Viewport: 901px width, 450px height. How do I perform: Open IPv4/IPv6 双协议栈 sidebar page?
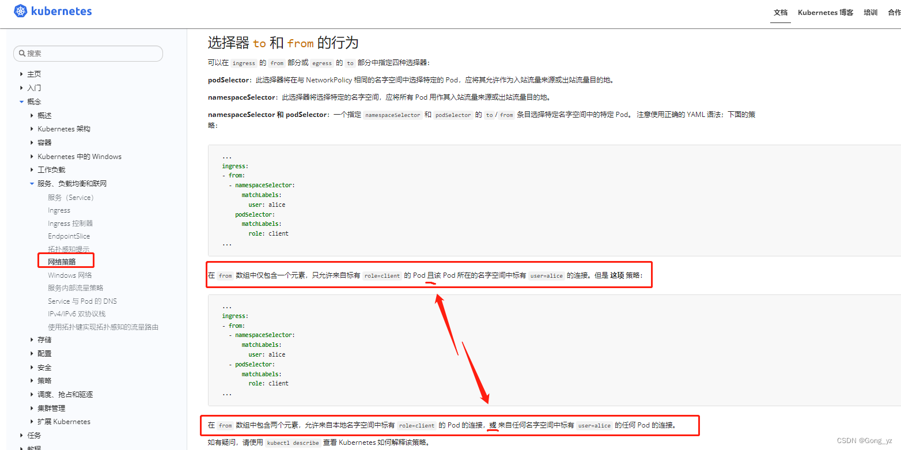(77, 314)
